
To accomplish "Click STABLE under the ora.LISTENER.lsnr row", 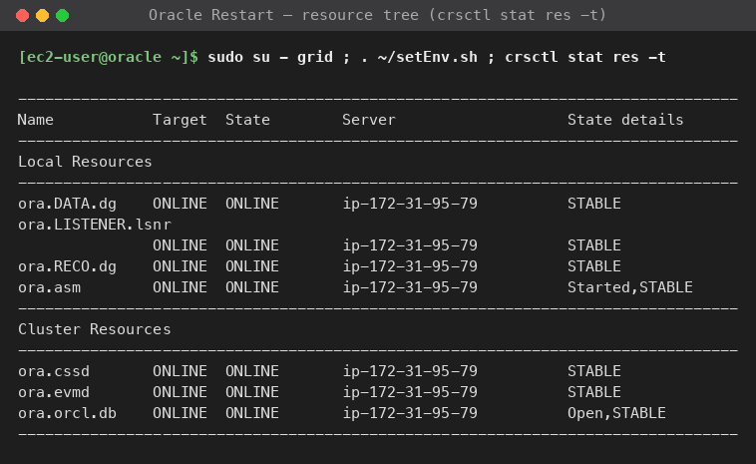I will click(594, 245).
